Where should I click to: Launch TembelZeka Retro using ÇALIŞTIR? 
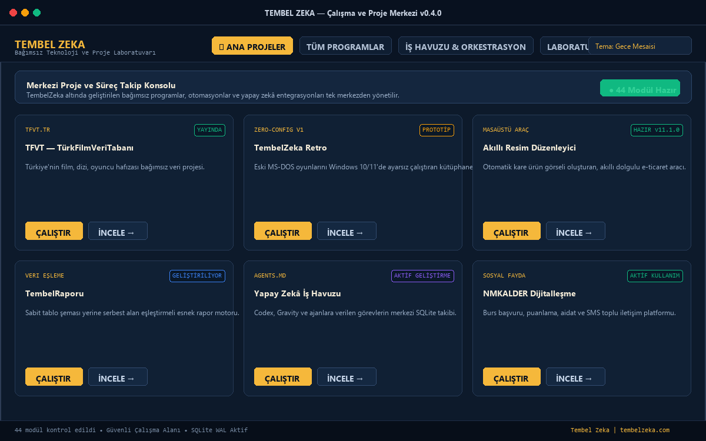[x=283, y=231]
